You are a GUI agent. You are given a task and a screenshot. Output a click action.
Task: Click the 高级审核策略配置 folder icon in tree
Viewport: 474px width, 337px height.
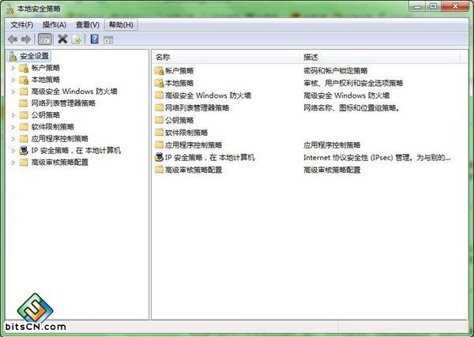24,162
